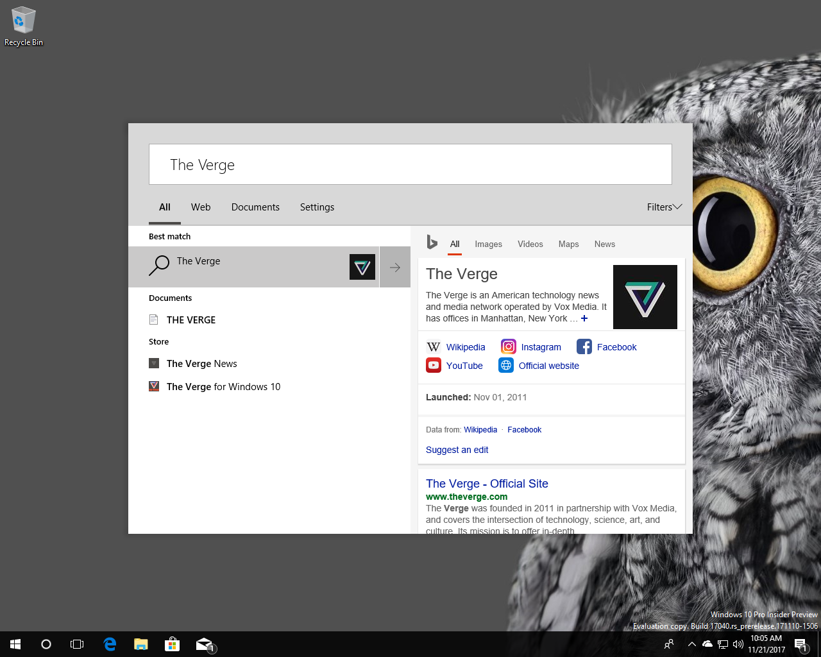Open the Recycle Bin desktop icon
Viewport: 821px width, 657px height.
[x=23, y=26]
